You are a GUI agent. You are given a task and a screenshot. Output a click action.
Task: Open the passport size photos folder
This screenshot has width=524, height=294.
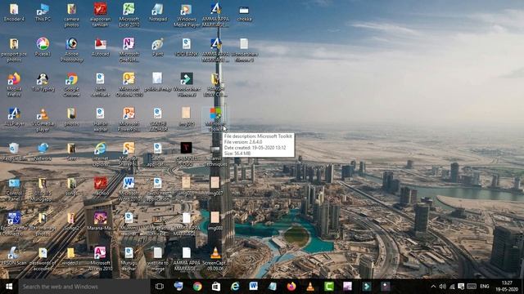click(14, 50)
